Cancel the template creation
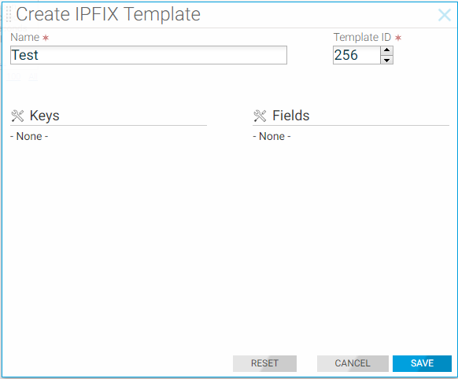This screenshot has width=458, height=379. pyautogui.click(x=353, y=363)
